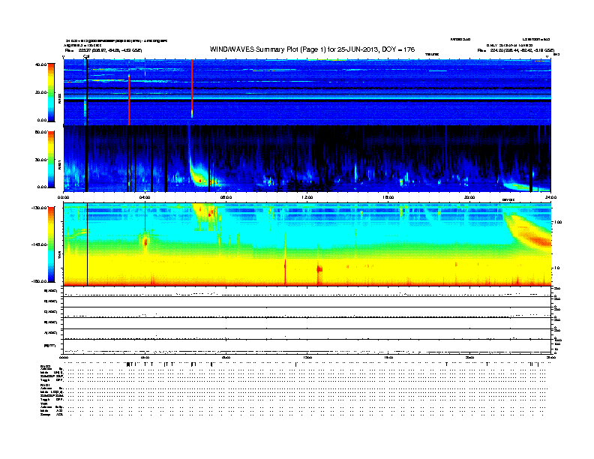Click the 20.00 tick on RAD2 color scale

[x=40, y=92]
